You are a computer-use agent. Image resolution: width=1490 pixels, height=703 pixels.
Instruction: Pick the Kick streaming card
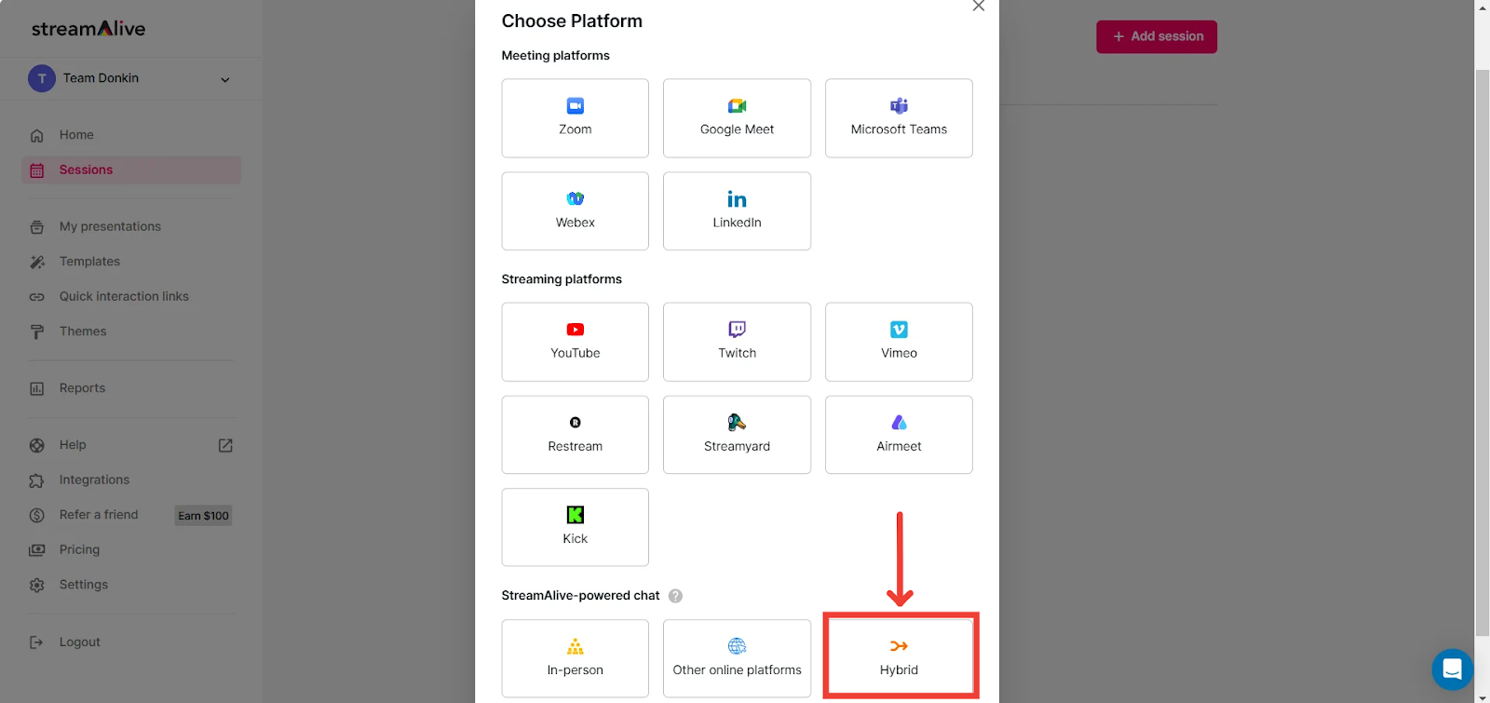click(x=575, y=527)
